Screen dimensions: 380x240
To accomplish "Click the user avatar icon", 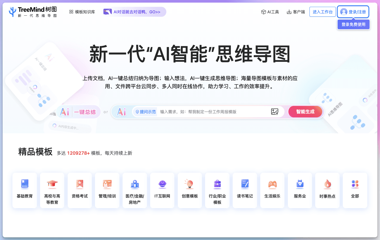I will tap(344, 12).
